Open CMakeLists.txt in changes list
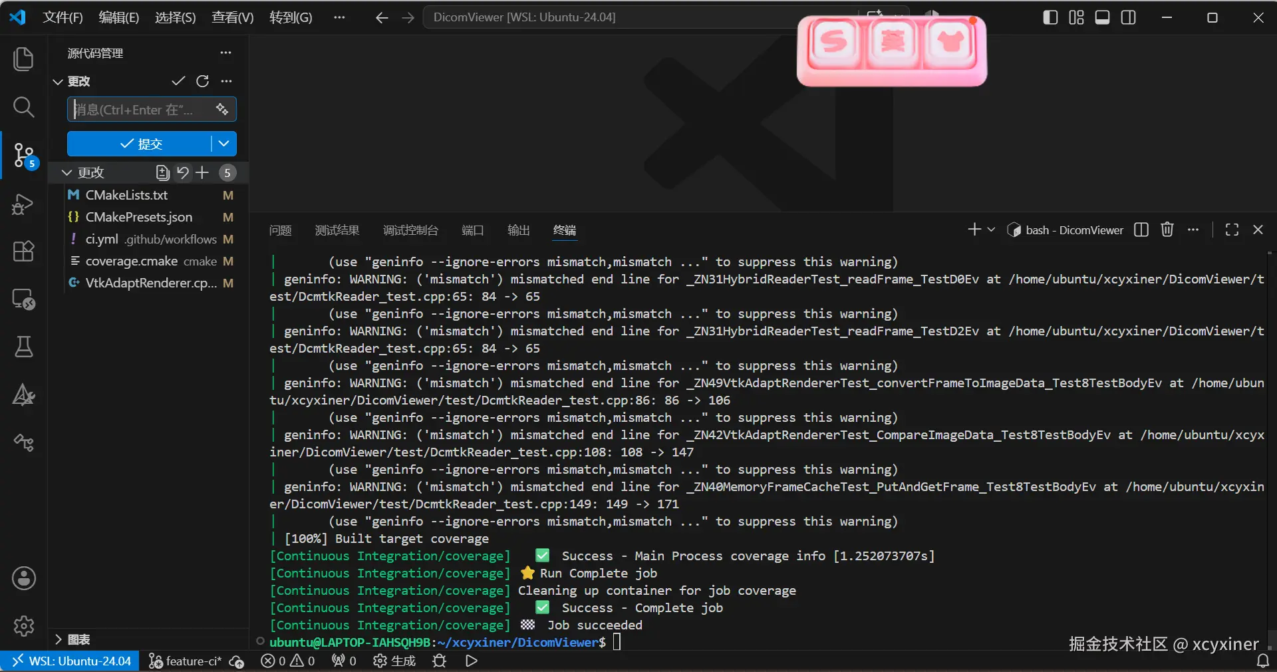 pos(150,195)
